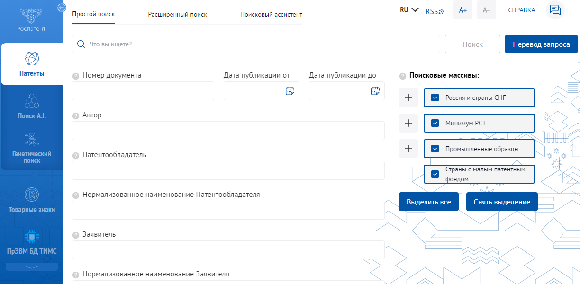Open Товарные знаки in the sidebar
The height and width of the screenshot is (284, 580).
click(x=32, y=201)
